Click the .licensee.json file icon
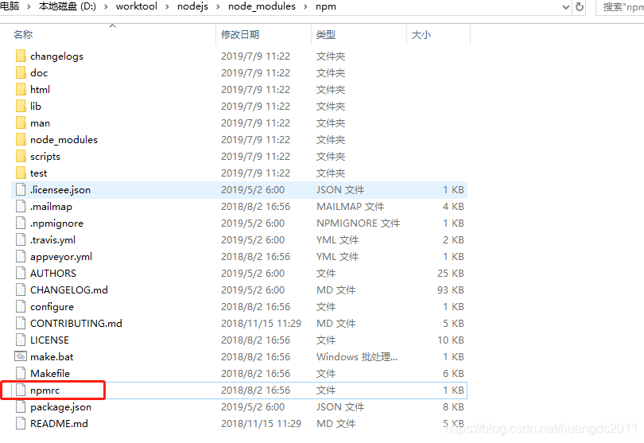 pos(21,189)
